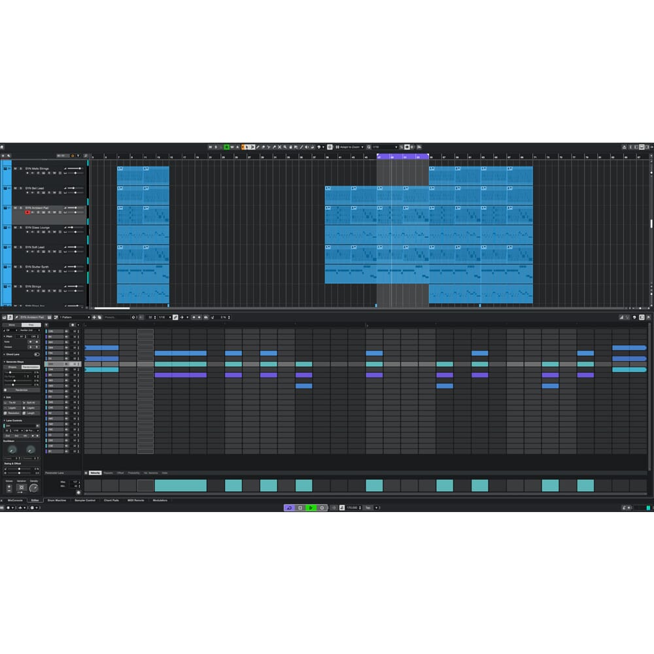Screen dimensions: 654x654
Task: Enable the Chord Lane toggle
Action: (37, 354)
